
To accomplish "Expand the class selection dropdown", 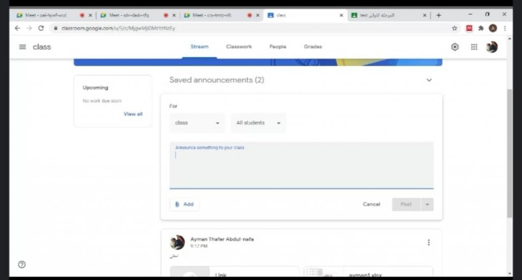I will [x=197, y=123].
